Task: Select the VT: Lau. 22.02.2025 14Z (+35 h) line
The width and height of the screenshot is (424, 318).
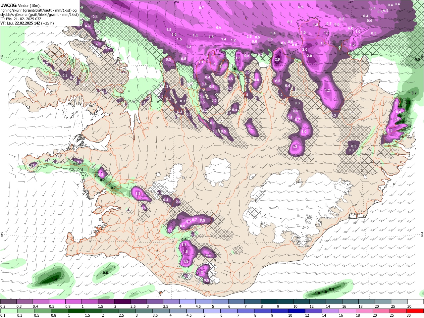Action: [x=27, y=23]
